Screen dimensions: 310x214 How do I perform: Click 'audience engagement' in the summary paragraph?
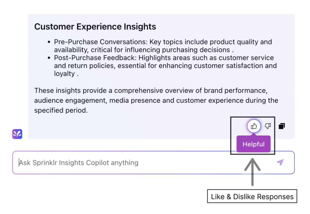[71, 100]
